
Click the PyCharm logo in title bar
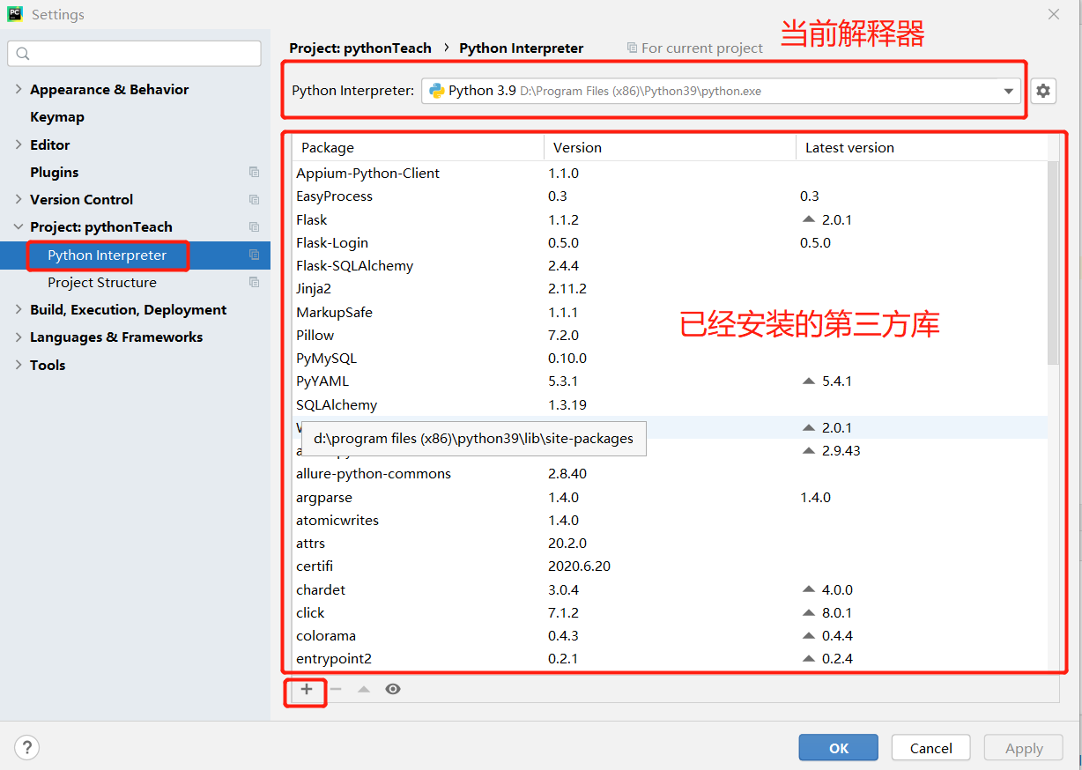tap(14, 14)
